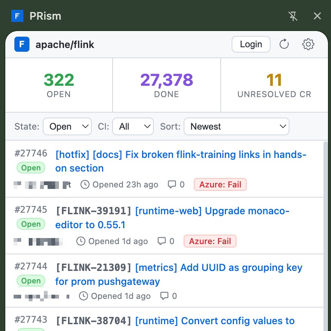Click the PR number #27744
331x331 pixels.
(31, 266)
